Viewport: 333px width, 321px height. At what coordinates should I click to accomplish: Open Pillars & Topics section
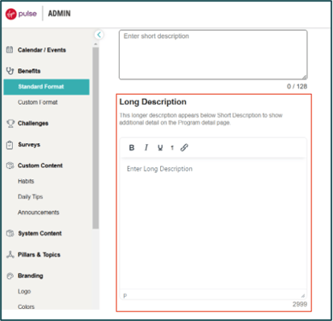click(39, 254)
